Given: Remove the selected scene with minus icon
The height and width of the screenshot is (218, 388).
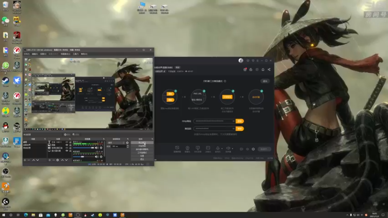Looking at the screenshot, I should coord(29,160).
